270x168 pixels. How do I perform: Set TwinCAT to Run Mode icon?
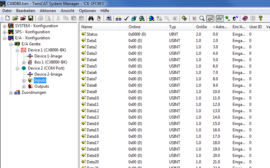(x=142, y=18)
